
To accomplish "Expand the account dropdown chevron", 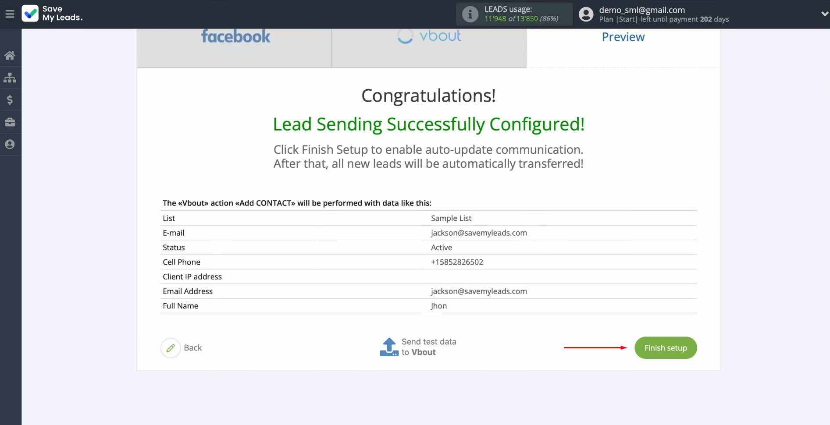I will click(824, 14).
